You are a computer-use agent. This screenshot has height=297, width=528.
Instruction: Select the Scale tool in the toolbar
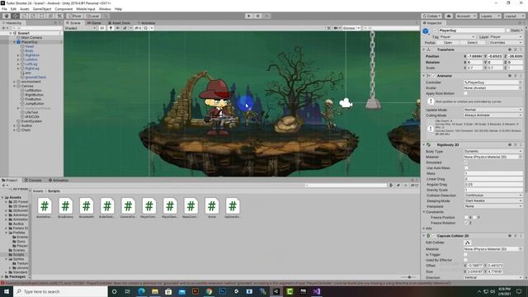point(33,16)
